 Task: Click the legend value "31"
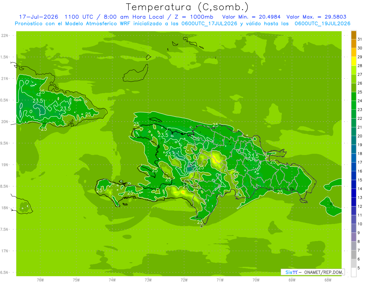click(x=360, y=39)
